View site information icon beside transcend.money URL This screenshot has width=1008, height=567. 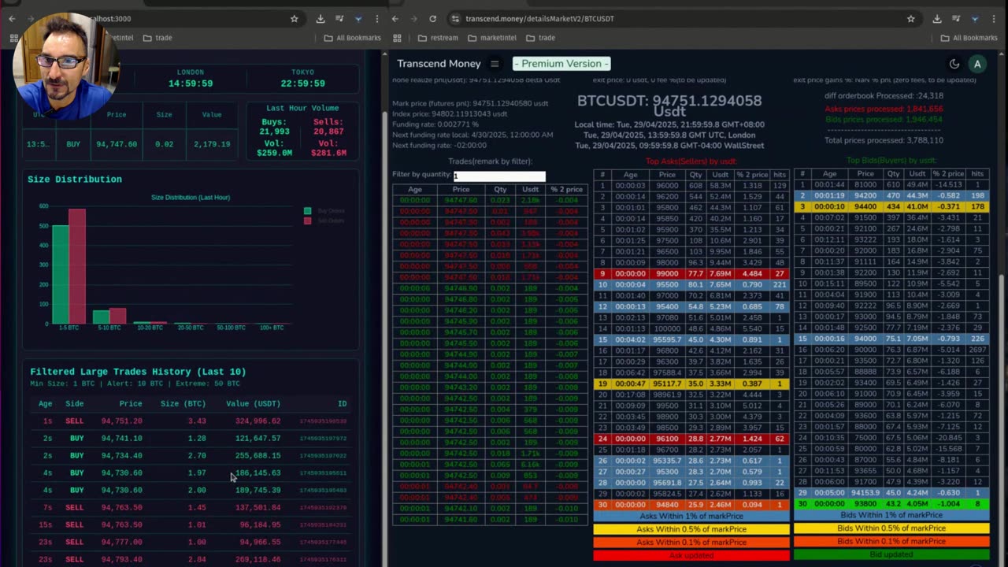[x=455, y=18]
